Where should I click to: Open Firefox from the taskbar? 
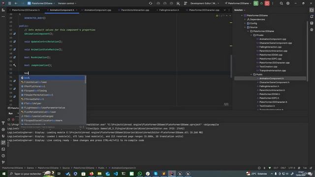pyautogui.click(x=92, y=174)
